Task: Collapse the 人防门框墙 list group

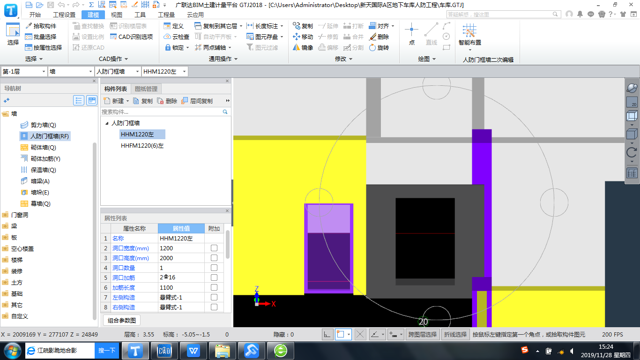Action: pos(107,123)
